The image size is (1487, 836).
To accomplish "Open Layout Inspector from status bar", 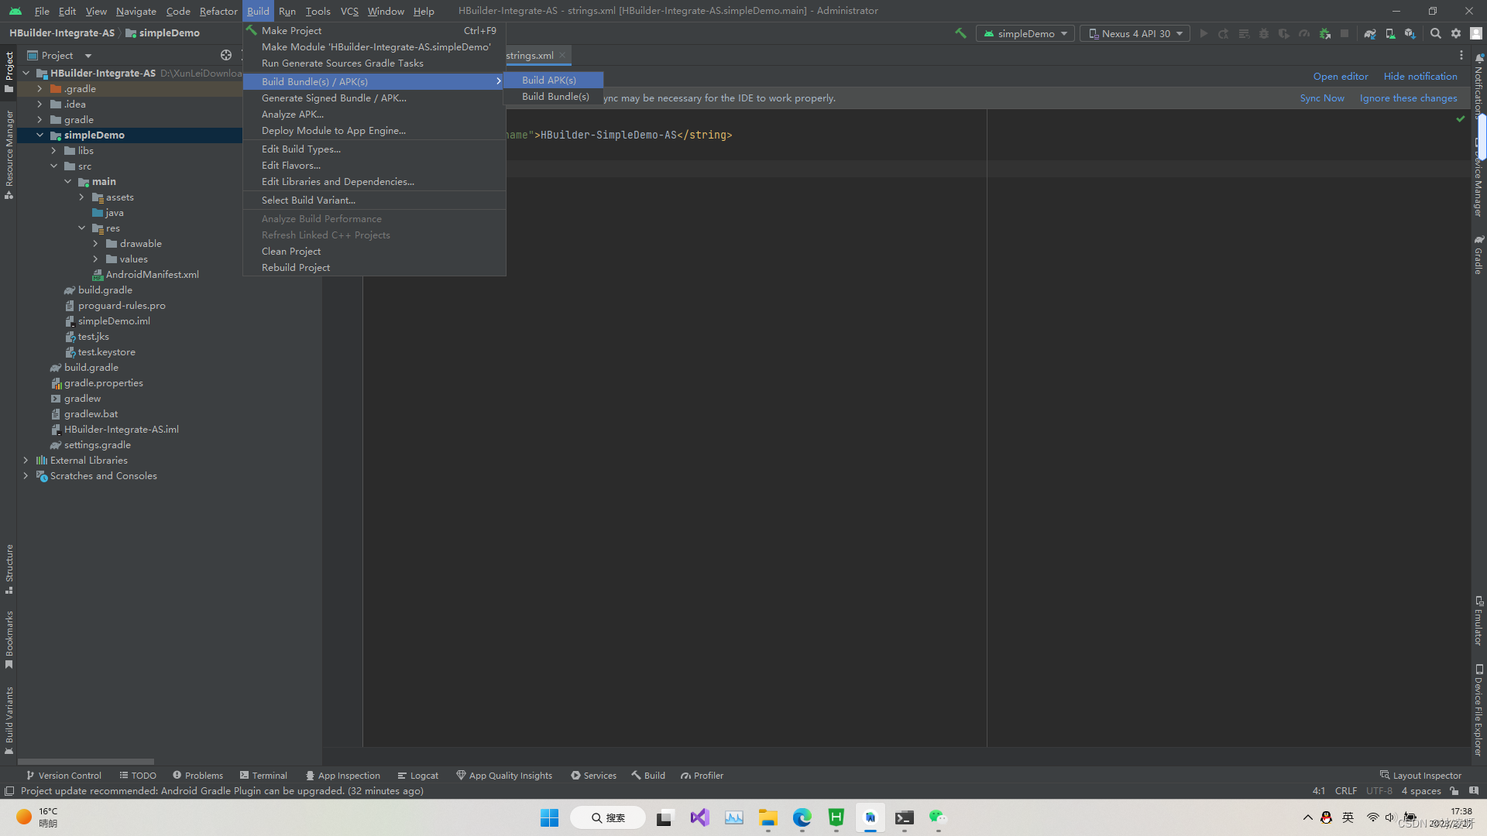I will pos(1420,775).
